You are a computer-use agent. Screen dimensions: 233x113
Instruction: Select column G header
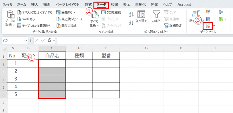[x=146, y=48]
